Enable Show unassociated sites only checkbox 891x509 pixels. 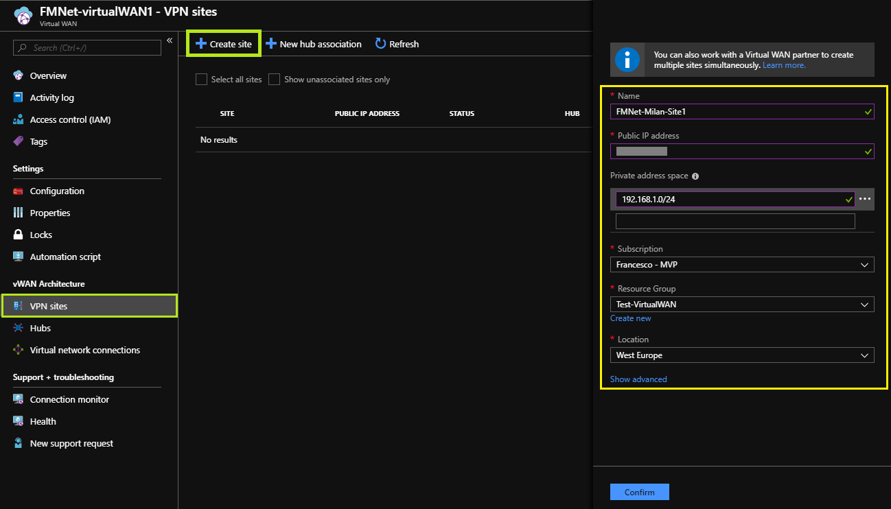pyautogui.click(x=274, y=80)
